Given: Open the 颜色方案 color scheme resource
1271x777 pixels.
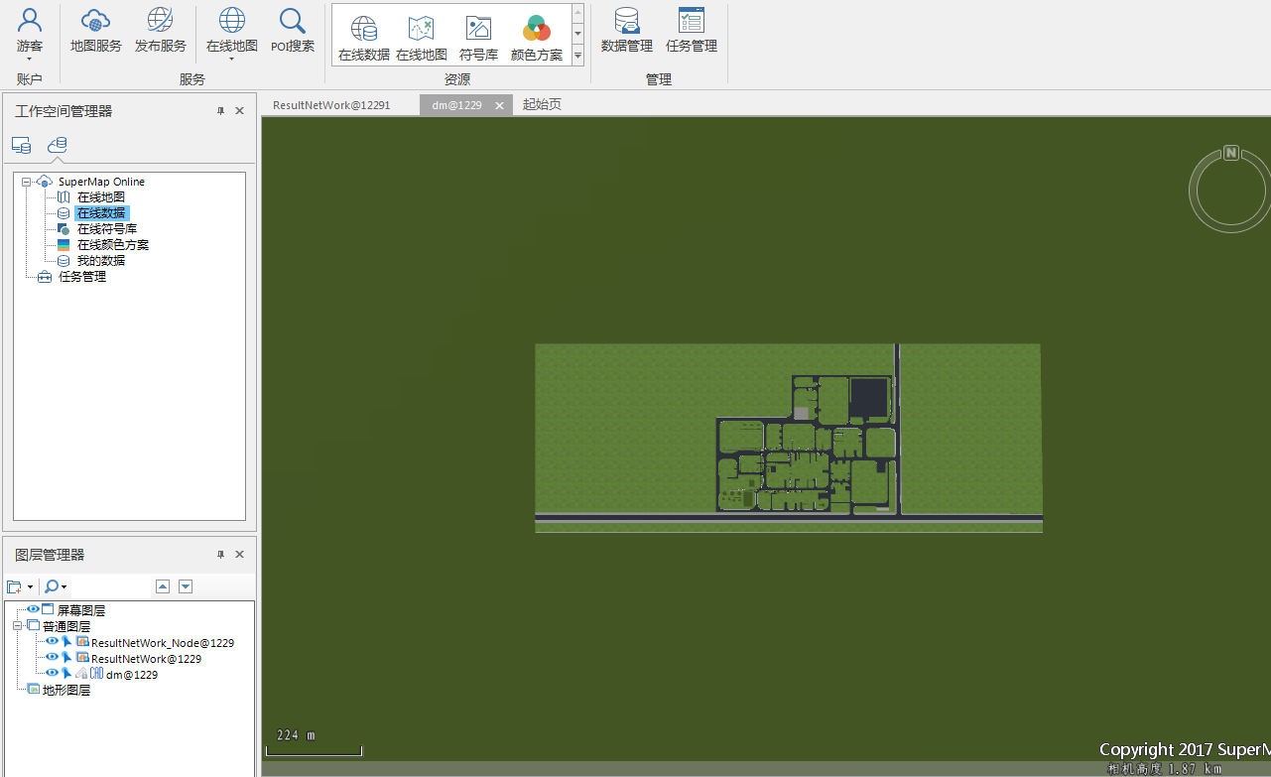Looking at the screenshot, I should coord(537,40).
